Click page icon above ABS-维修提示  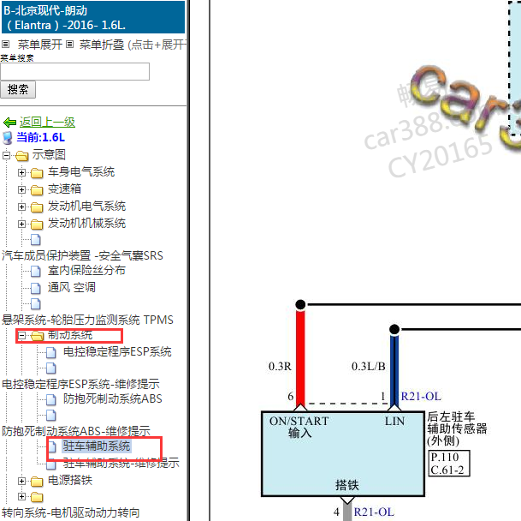(51, 416)
